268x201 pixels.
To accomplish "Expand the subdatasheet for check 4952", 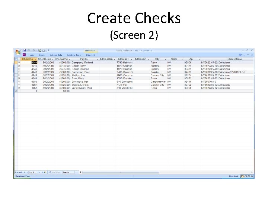I will click(19, 88).
